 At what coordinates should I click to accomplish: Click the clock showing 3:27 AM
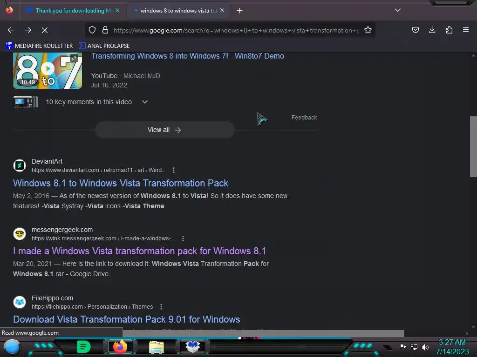[x=452, y=347]
